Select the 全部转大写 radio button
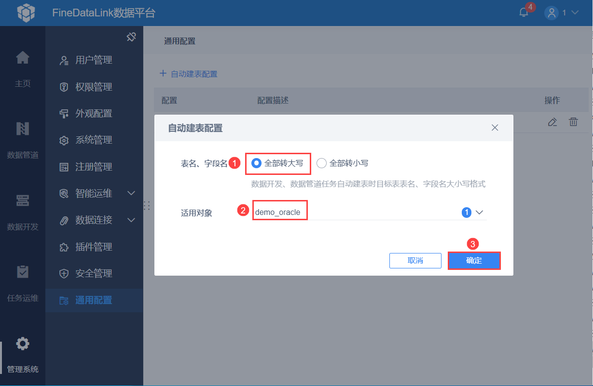This screenshot has height=386, width=593. point(257,163)
